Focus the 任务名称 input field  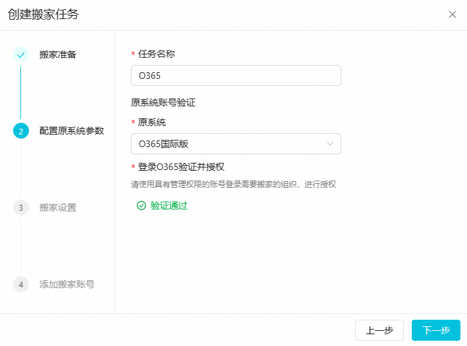click(236, 76)
